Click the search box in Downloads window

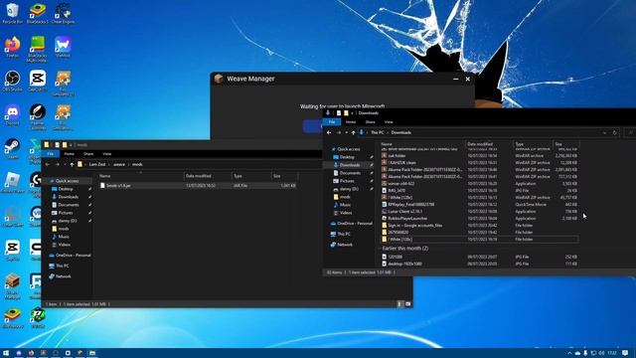tap(629, 132)
